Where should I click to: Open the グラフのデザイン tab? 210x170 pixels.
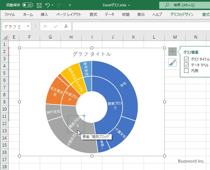(182, 14)
